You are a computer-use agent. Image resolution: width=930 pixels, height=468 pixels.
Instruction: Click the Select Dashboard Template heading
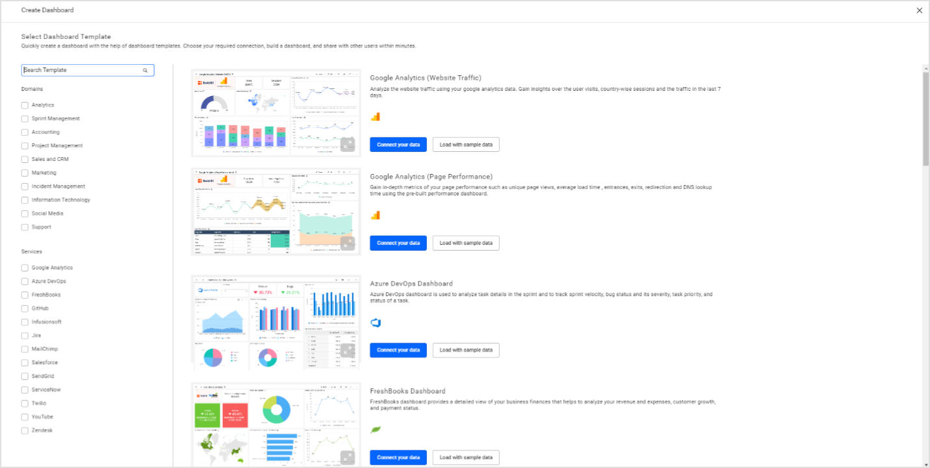(66, 37)
